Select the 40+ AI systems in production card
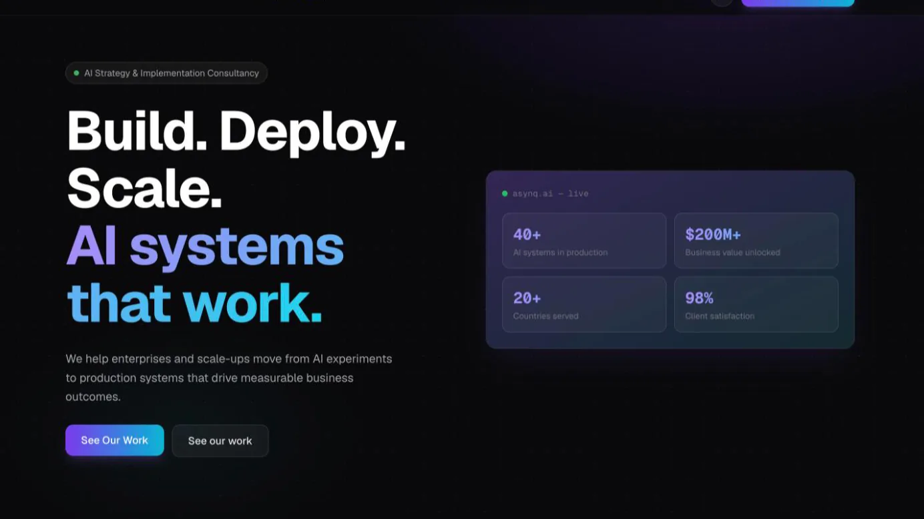The image size is (924, 519). pos(584,241)
